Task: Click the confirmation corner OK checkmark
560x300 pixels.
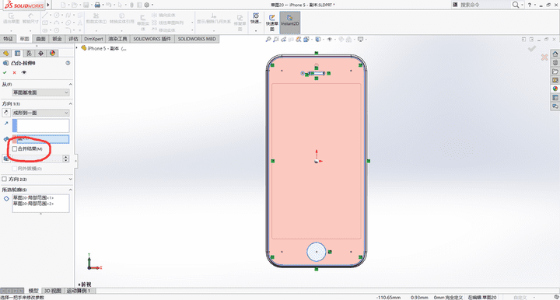Action: coord(532,48)
